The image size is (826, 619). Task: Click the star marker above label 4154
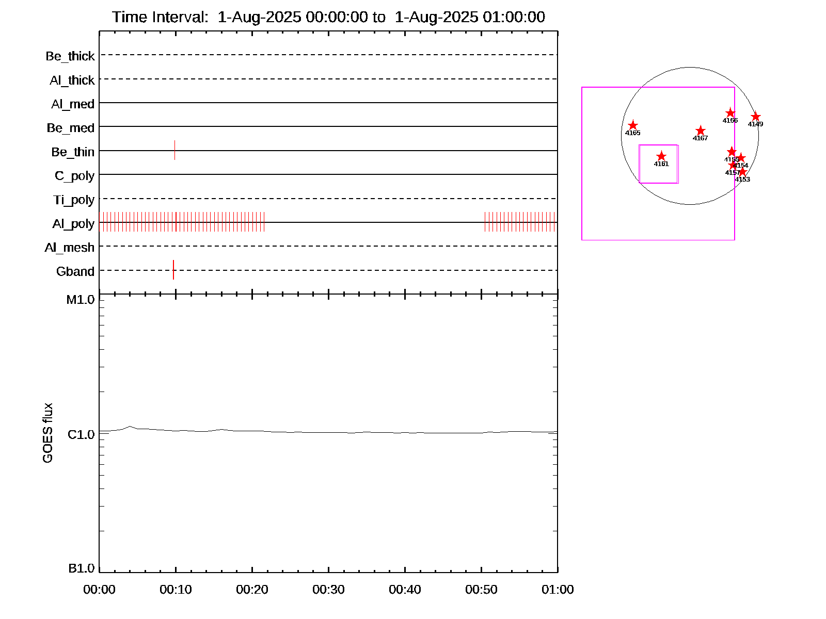click(x=741, y=158)
